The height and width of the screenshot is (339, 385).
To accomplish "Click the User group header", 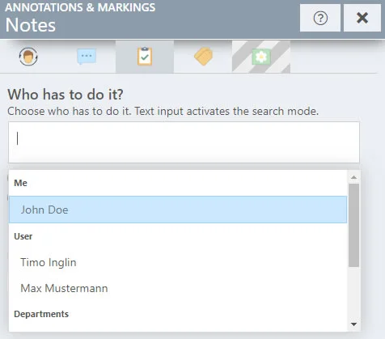I will tap(23, 236).
